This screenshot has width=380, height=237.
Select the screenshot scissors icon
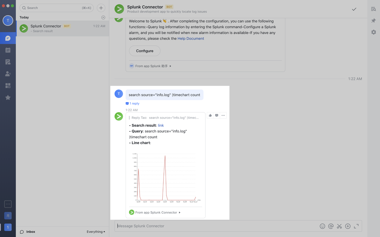pos(339,226)
